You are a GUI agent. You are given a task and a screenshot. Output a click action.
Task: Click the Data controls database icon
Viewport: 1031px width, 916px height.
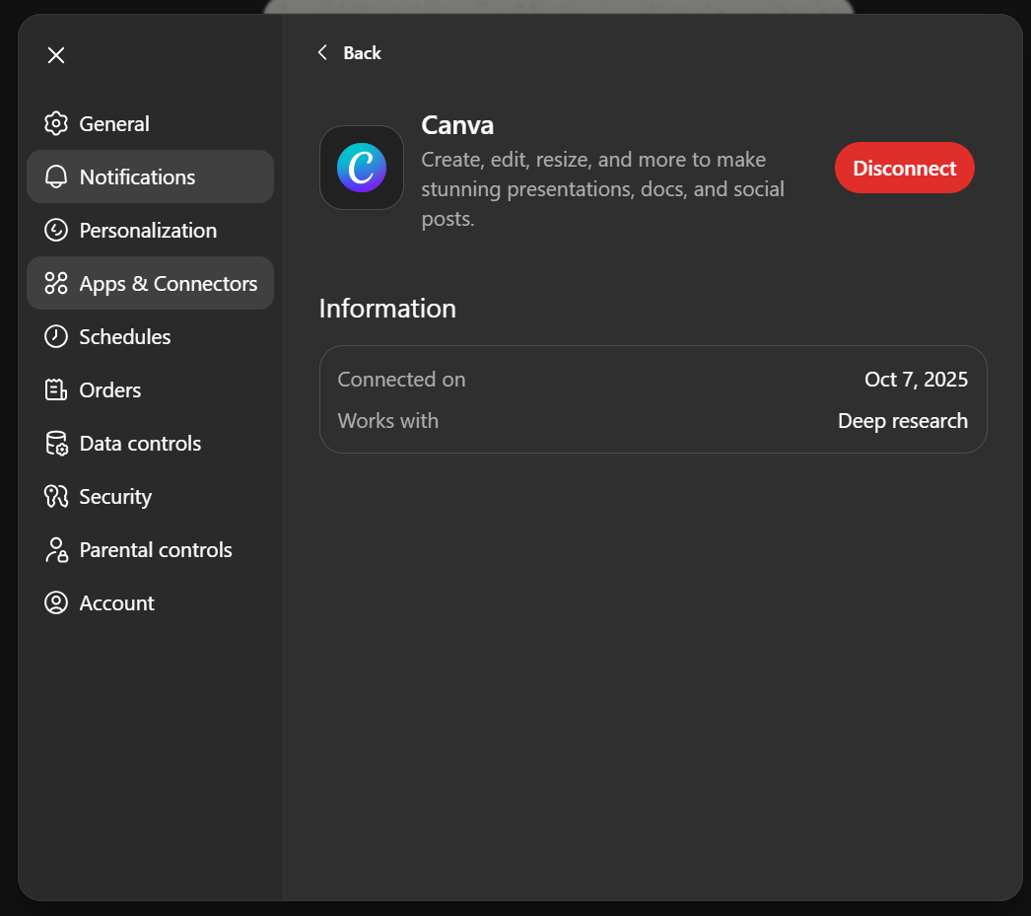click(56, 443)
